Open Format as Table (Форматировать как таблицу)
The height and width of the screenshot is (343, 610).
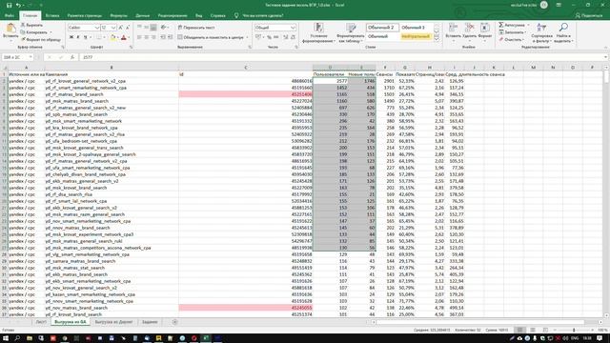(x=351, y=32)
